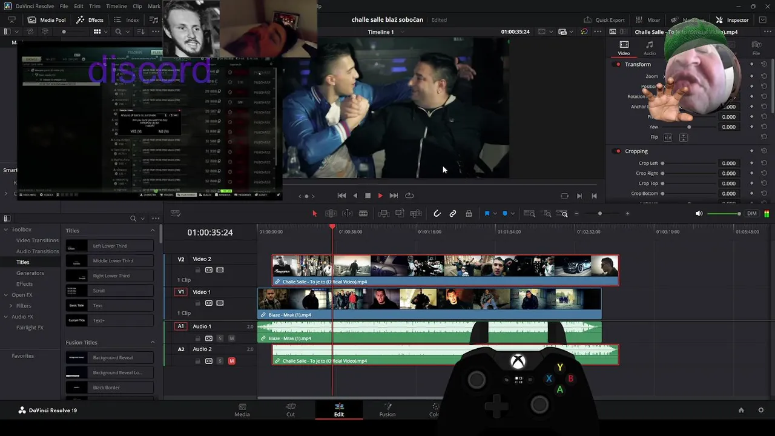Viewport: 775px width, 436px height.
Task: Expand the Filters tree item
Action: (11, 306)
